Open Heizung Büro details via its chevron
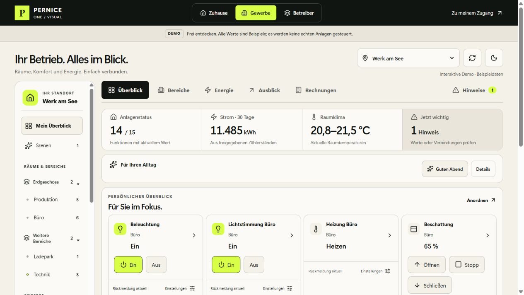 389,235
